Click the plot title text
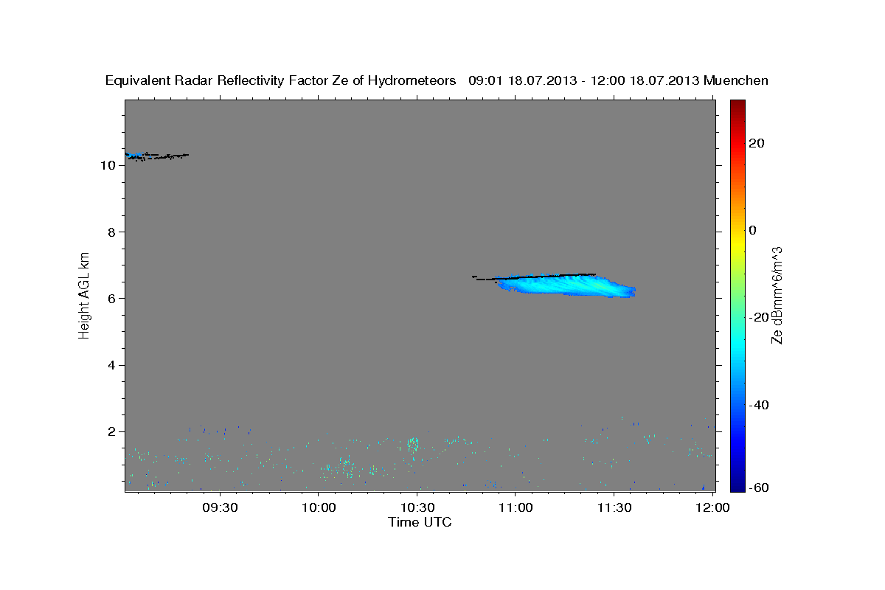Image resolution: width=885 pixels, height=590 pixels. 437,80
